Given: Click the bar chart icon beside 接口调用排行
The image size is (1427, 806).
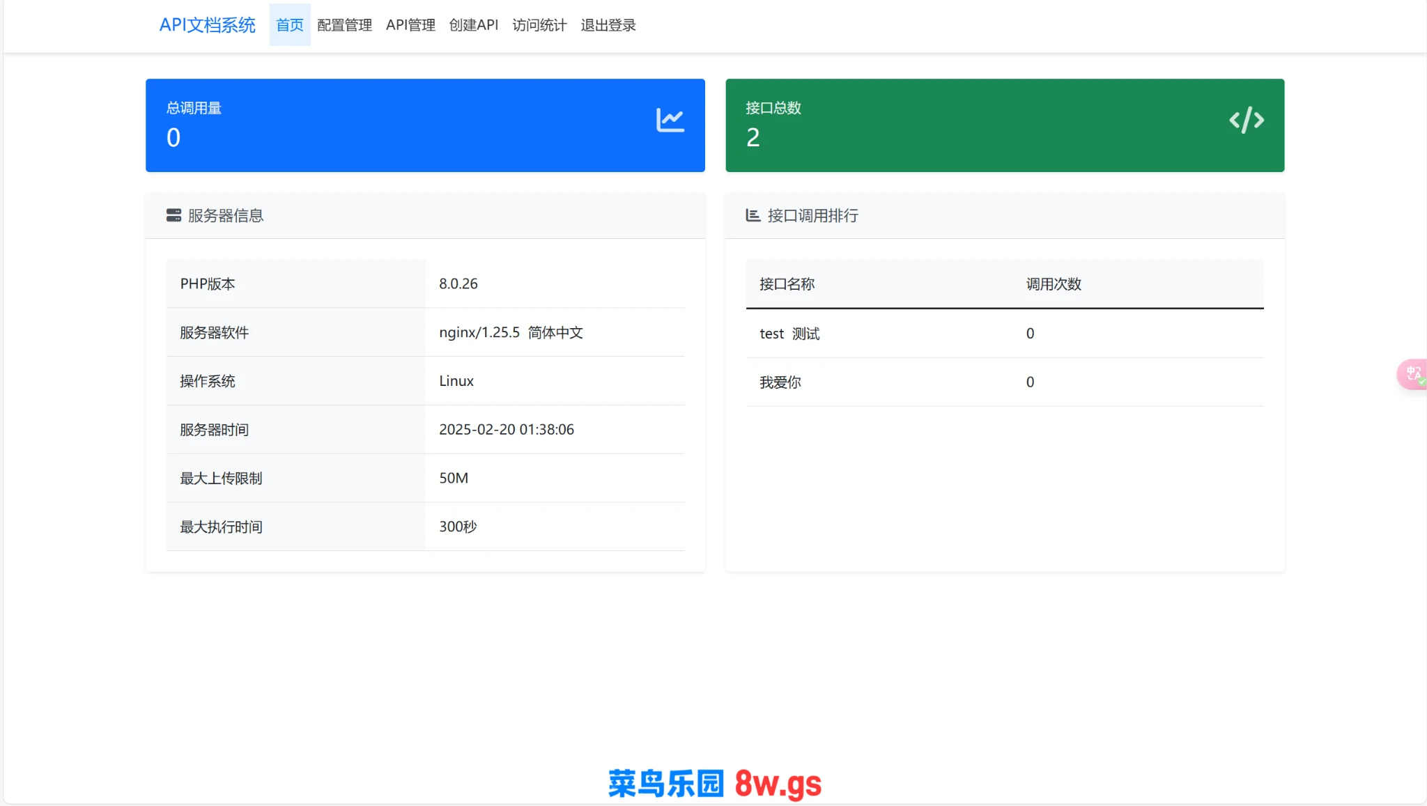Looking at the screenshot, I should tap(753, 215).
